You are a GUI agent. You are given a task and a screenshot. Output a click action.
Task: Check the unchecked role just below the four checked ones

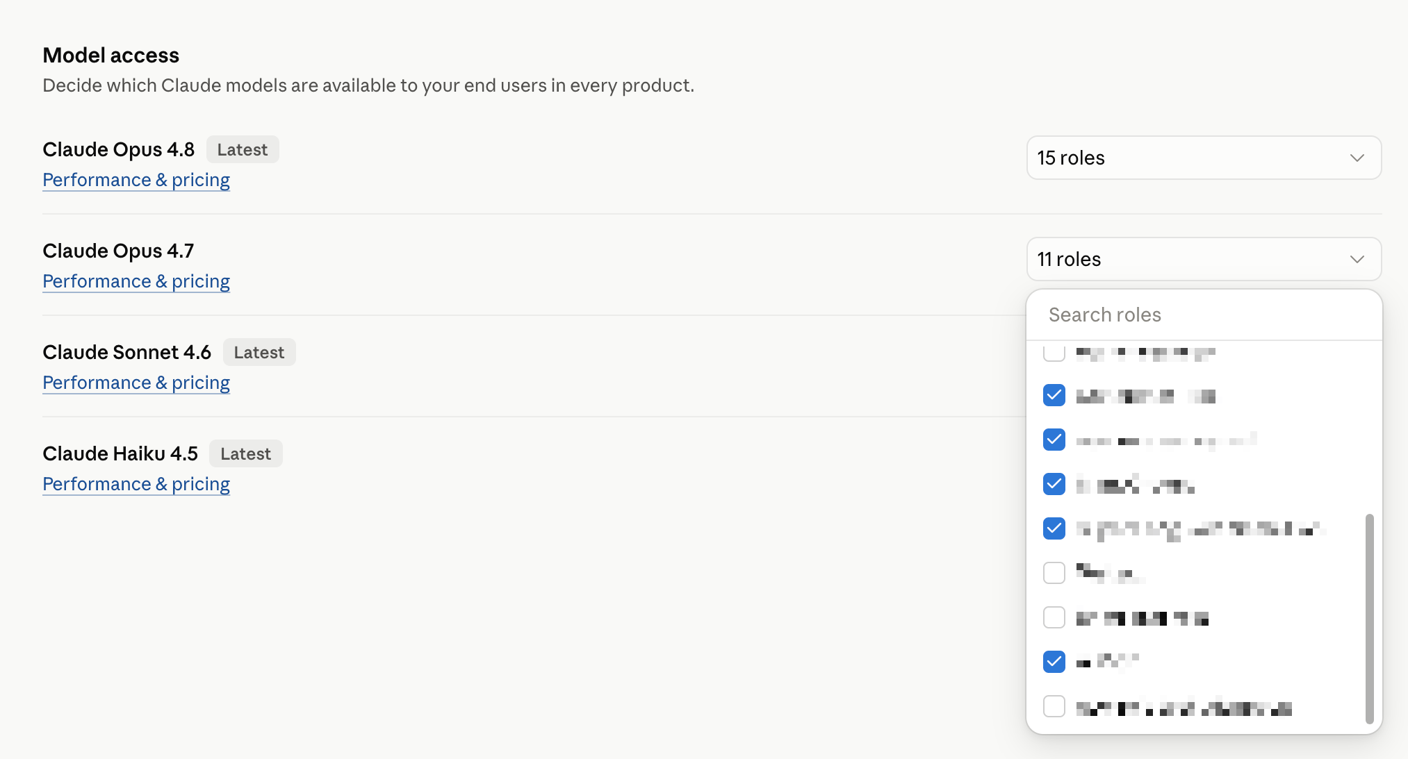(x=1054, y=573)
